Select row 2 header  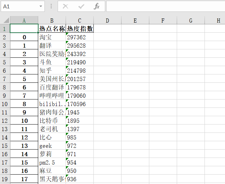(x=5, y=37)
